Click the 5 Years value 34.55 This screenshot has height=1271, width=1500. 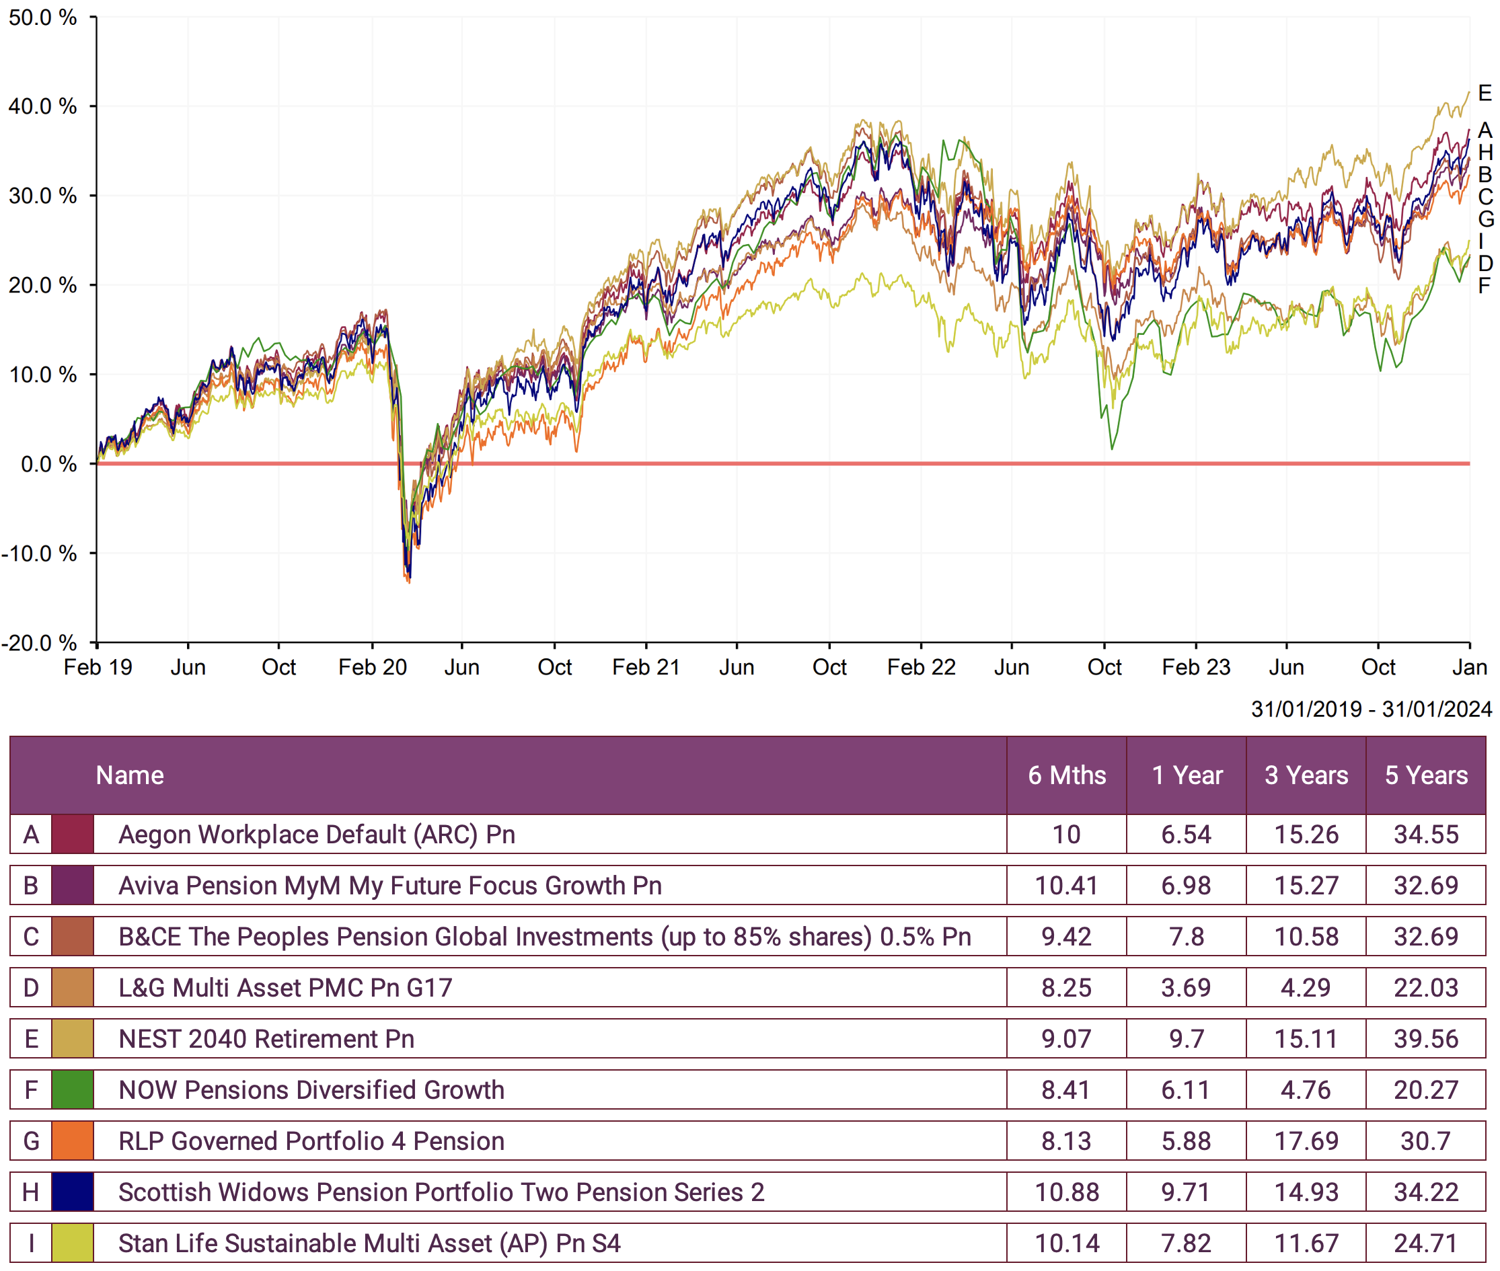pos(1426,835)
